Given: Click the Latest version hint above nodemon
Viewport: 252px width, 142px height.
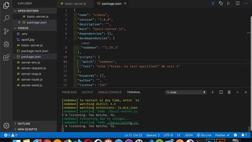Looking at the screenshot, I should pyautogui.click(x=85, y=43).
